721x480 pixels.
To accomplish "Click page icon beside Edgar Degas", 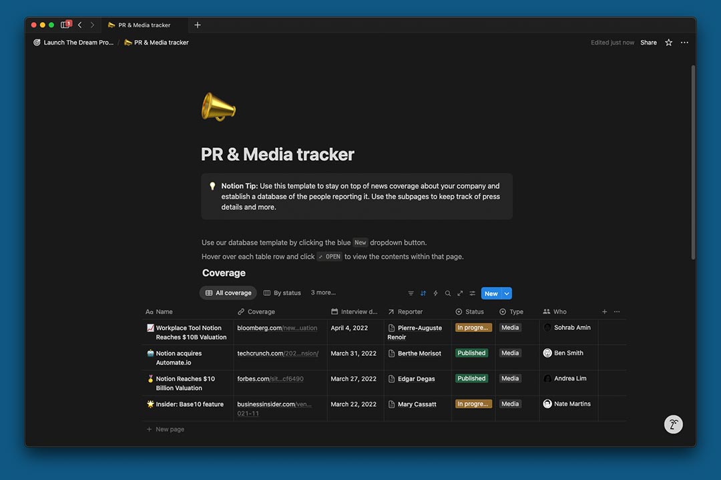I will click(391, 379).
